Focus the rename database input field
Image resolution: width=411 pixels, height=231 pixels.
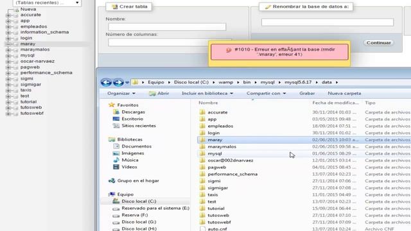pos(328,22)
